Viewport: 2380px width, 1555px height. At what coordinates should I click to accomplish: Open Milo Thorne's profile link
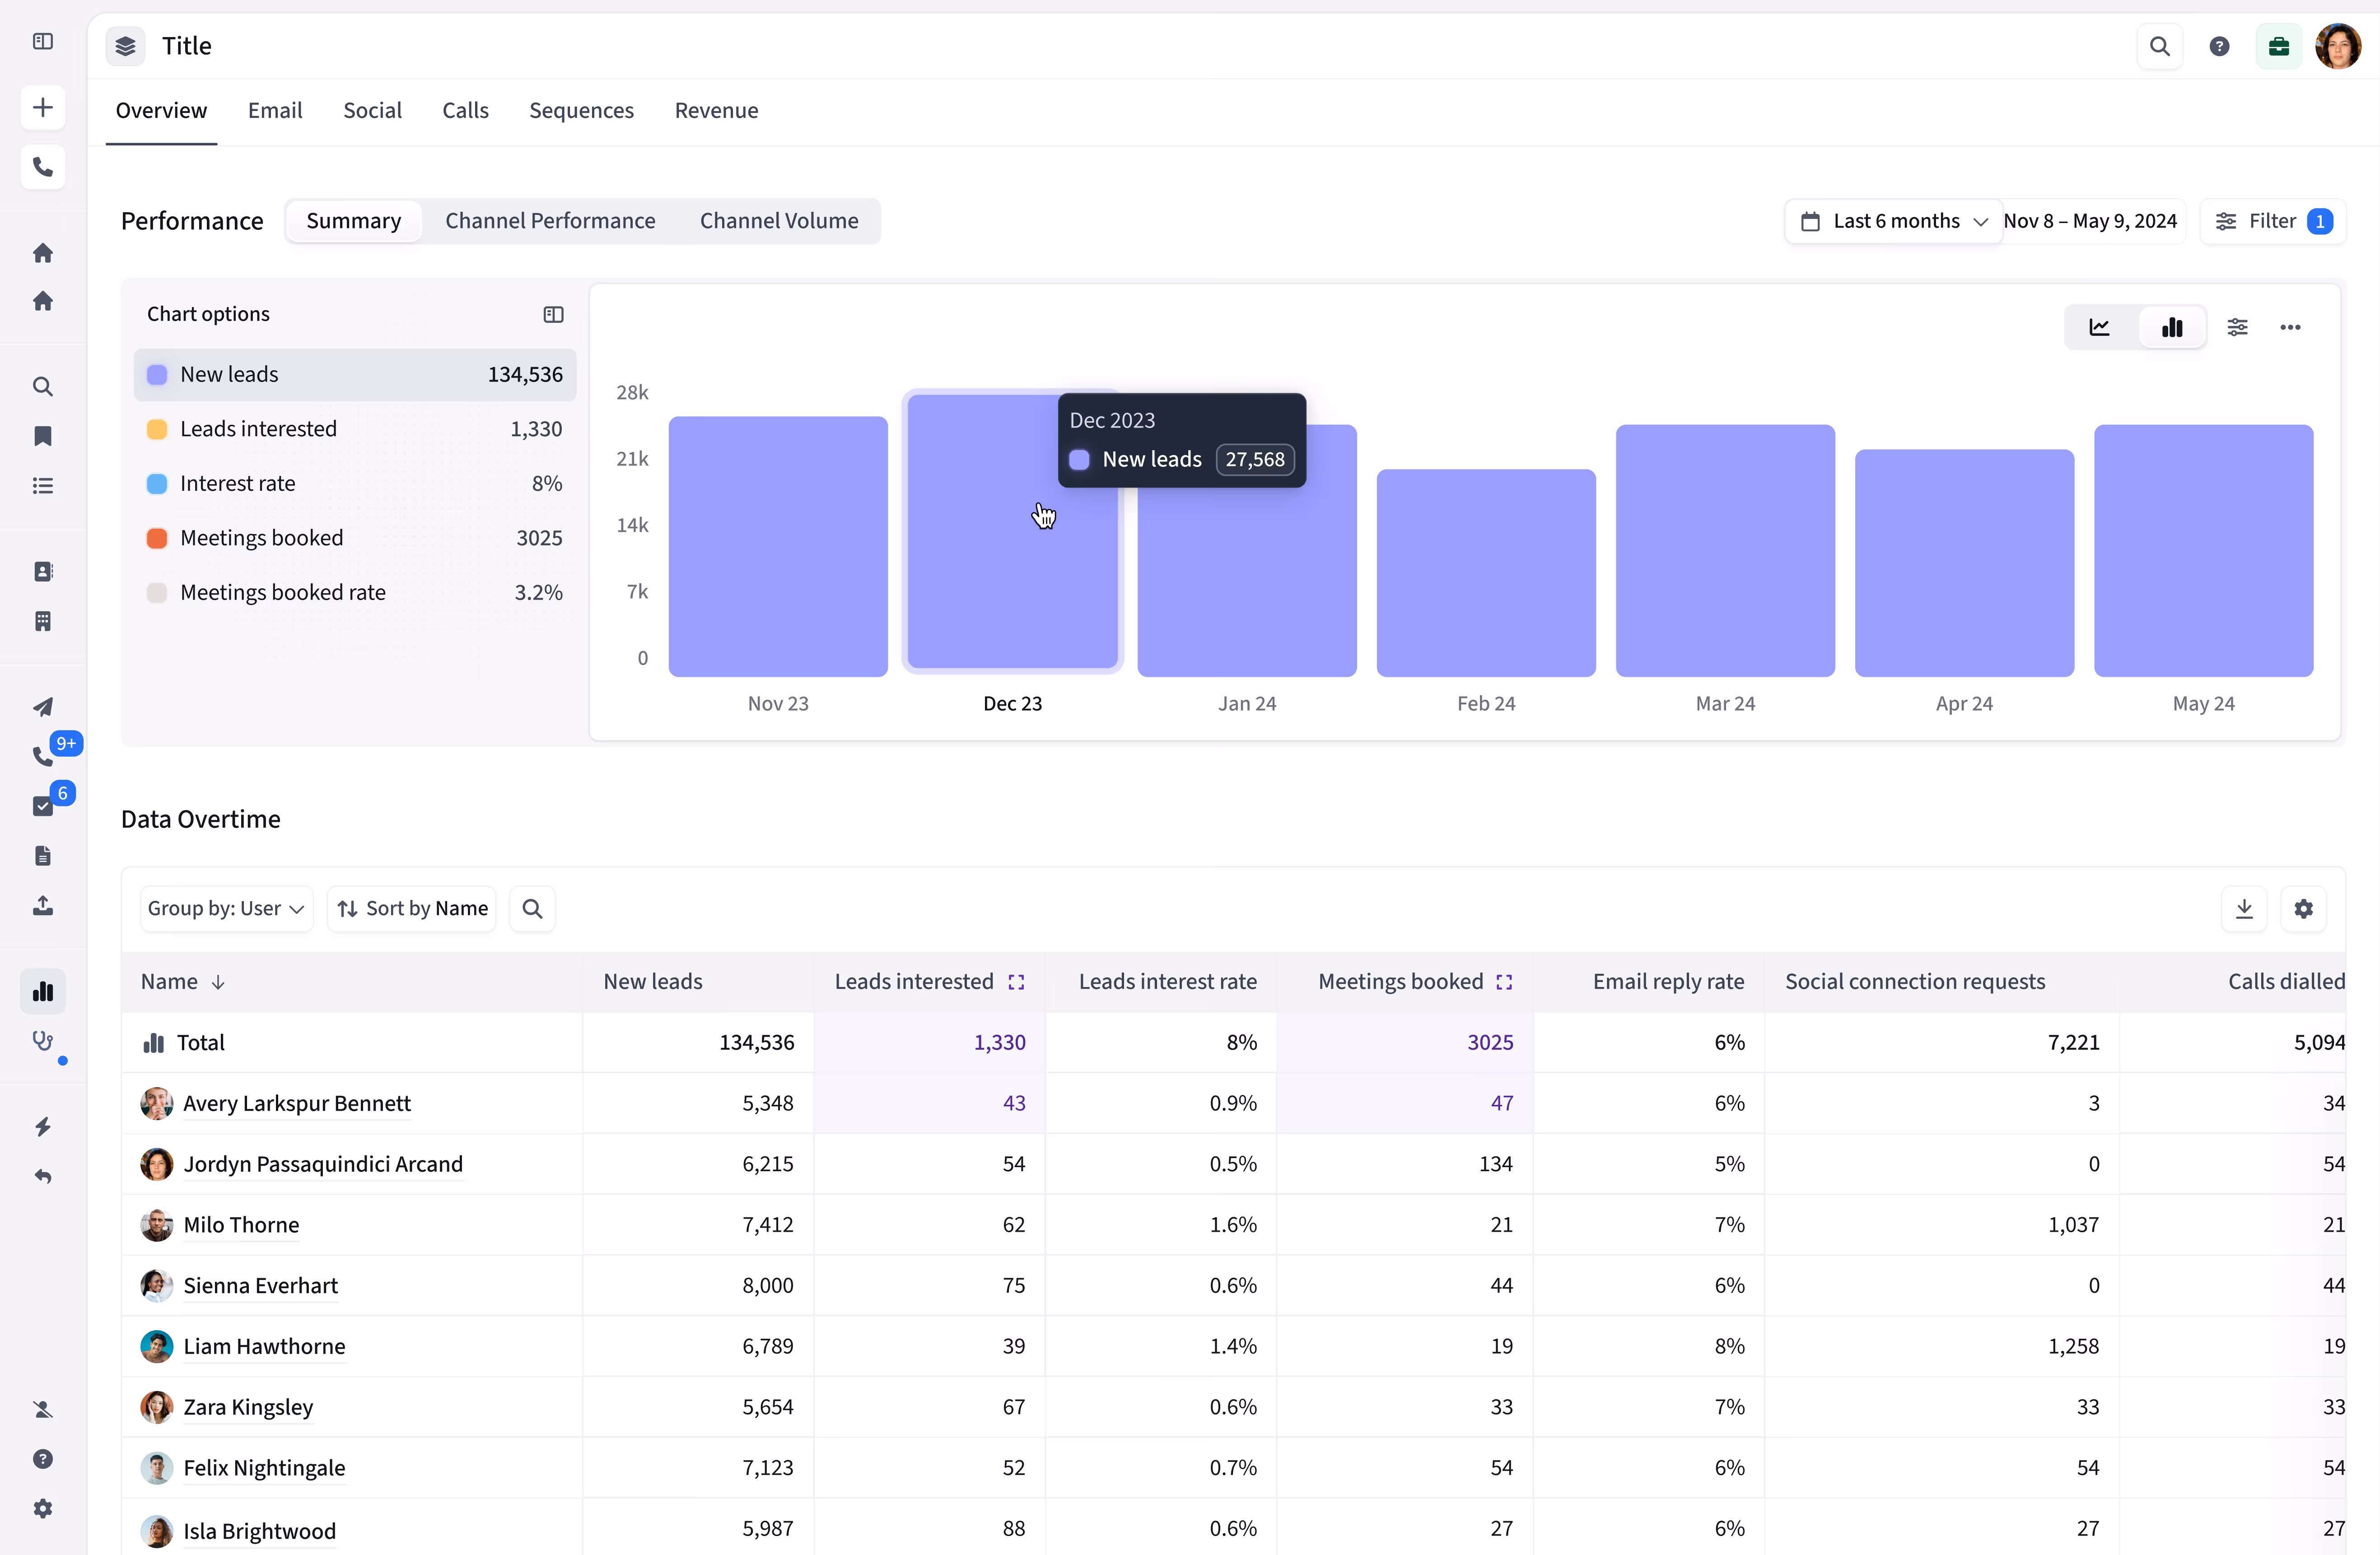[241, 1226]
